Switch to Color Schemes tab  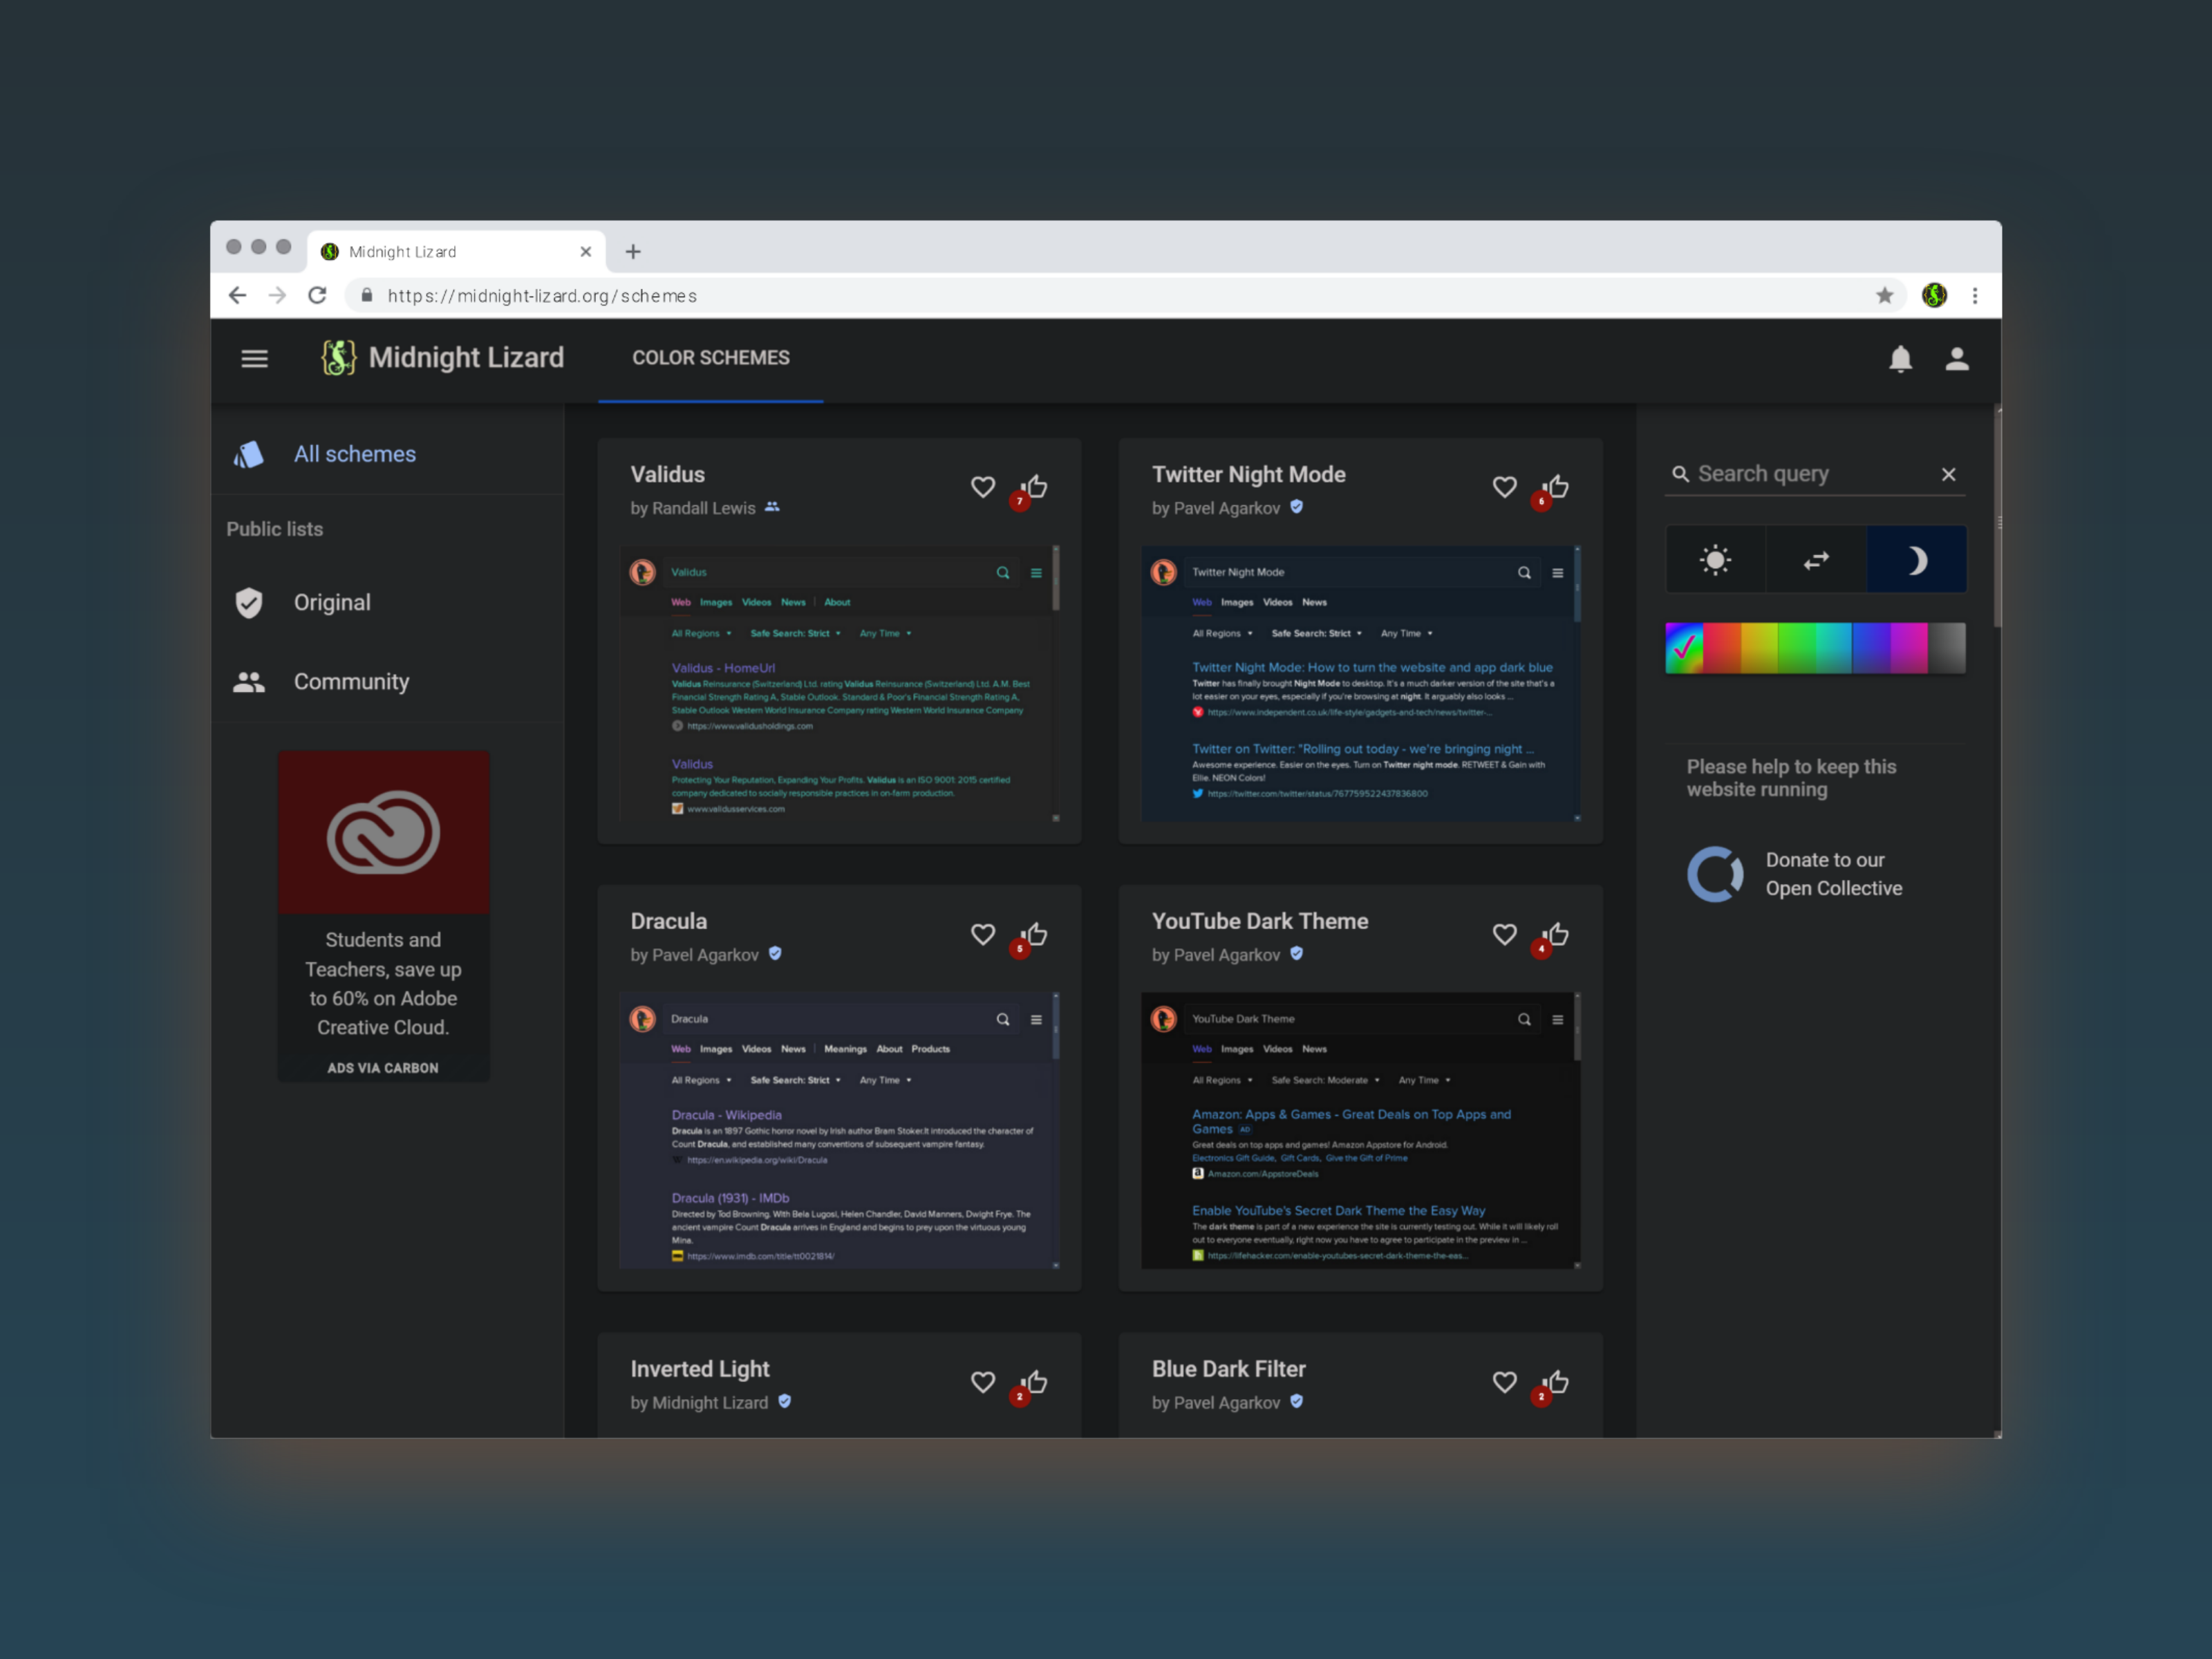coord(710,358)
